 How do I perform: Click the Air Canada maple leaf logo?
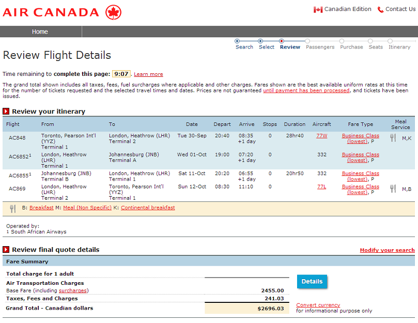click(x=113, y=12)
